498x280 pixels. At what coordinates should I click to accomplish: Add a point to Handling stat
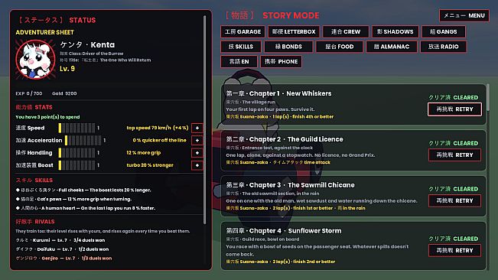(x=197, y=153)
